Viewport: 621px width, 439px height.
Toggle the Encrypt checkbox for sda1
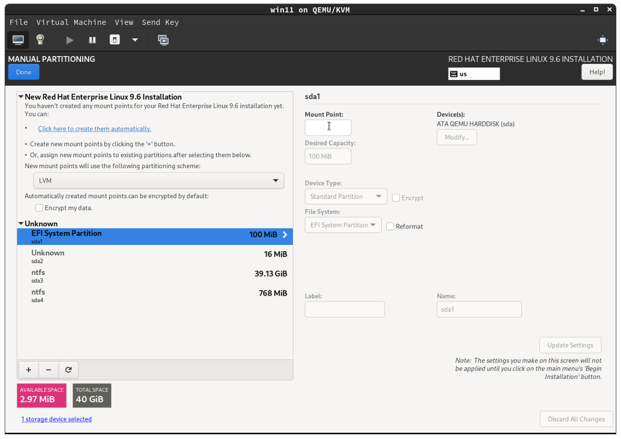[x=396, y=198]
